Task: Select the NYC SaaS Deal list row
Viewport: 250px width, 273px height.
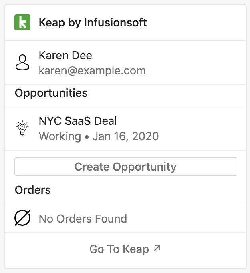Action: 125,128
